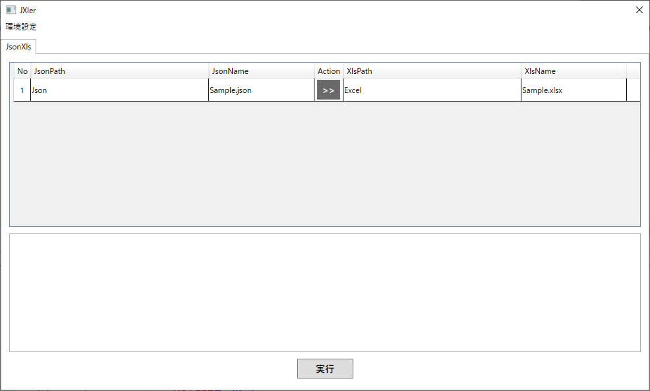
Task: Select the XlsName cell showing Sample.xlsx
Action: tap(572, 90)
